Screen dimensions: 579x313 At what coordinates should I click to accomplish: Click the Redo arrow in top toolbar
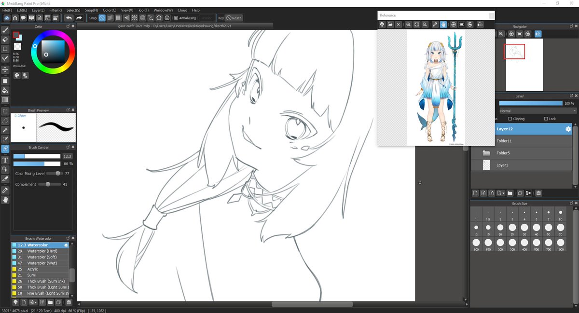pos(80,18)
